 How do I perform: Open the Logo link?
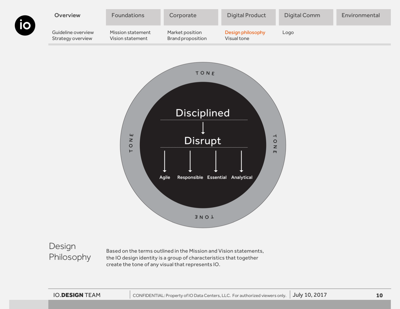click(x=288, y=33)
